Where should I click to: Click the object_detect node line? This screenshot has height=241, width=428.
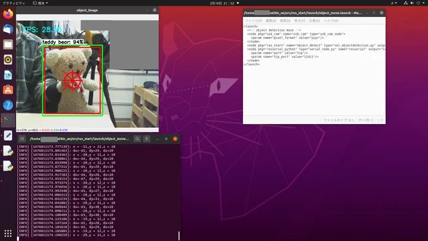point(316,45)
